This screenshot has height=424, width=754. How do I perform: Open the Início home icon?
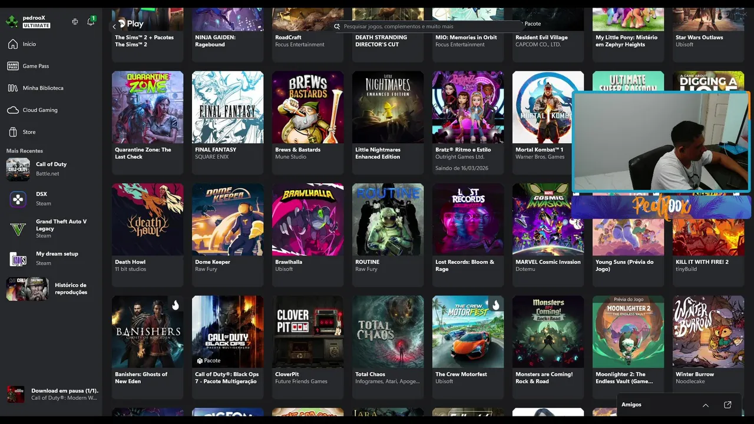click(x=12, y=44)
